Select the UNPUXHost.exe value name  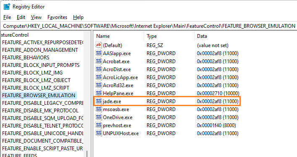point(121,133)
